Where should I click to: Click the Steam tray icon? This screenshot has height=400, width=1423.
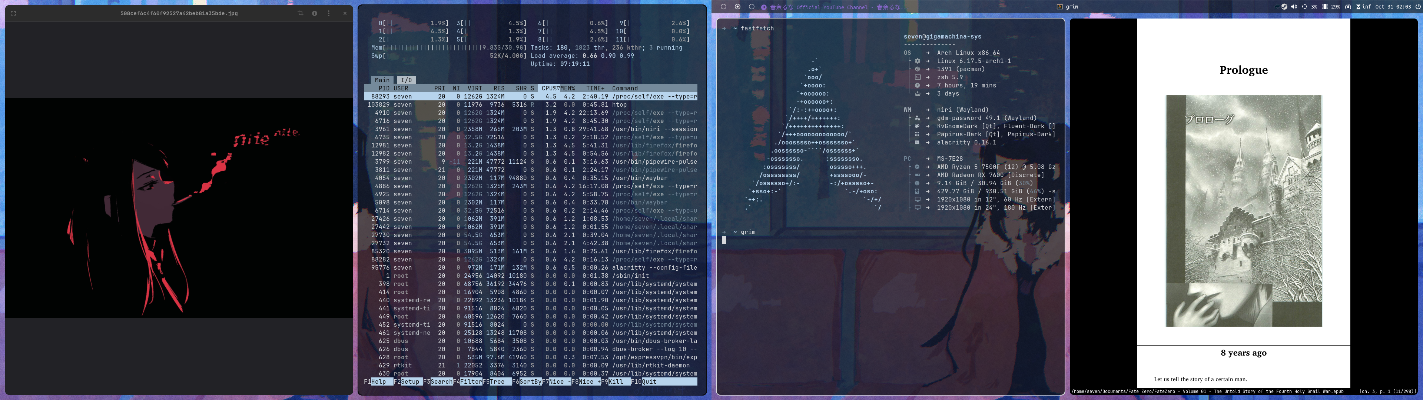click(1284, 7)
